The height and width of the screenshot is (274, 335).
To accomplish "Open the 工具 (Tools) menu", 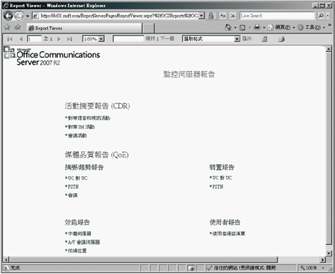I will pyautogui.click(x=311, y=27).
